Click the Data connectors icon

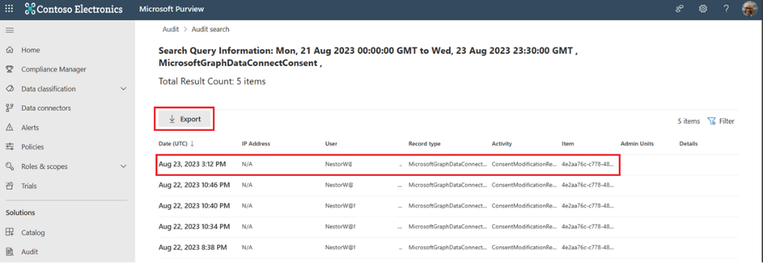click(9, 108)
